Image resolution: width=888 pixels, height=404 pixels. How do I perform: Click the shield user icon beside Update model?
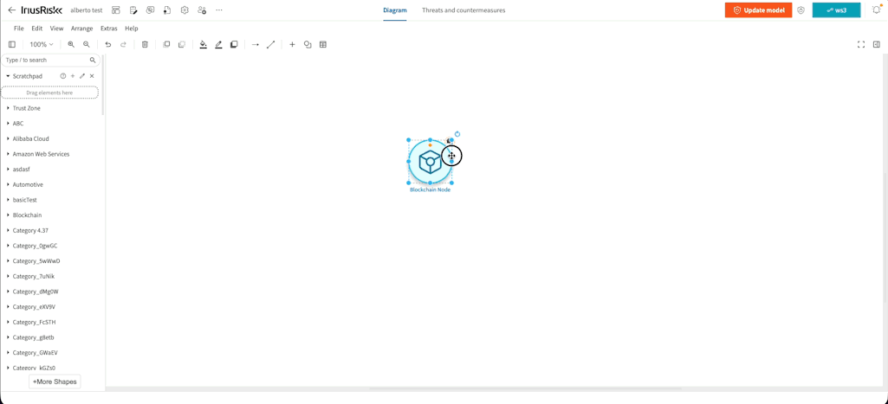(x=800, y=10)
